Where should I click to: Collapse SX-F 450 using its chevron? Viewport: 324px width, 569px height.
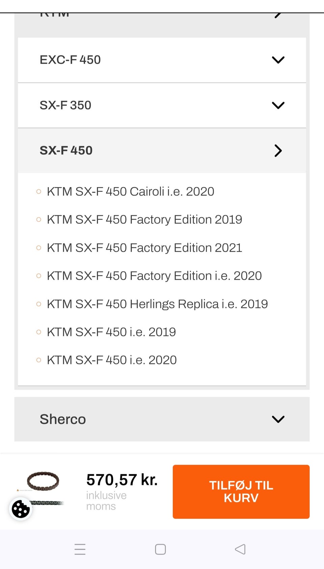tap(278, 151)
